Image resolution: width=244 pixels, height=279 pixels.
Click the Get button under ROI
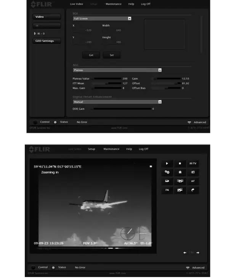91,55
